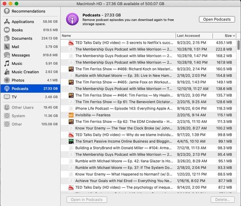
Task: Select Membership Guys 168.2 MB episode
Action: point(148,56)
